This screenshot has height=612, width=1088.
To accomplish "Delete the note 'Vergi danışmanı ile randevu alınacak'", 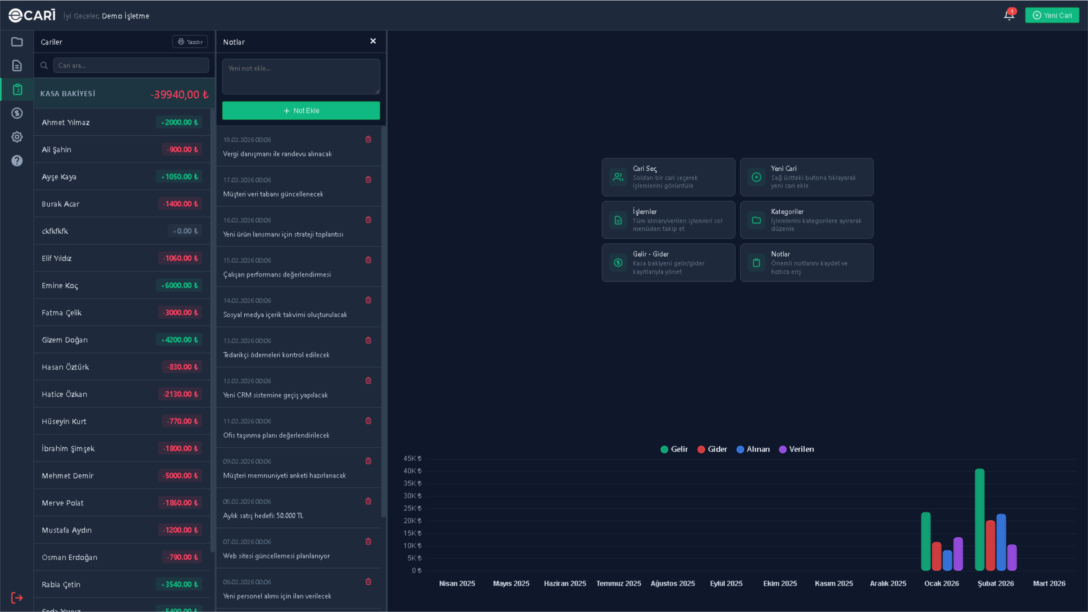I will point(368,139).
